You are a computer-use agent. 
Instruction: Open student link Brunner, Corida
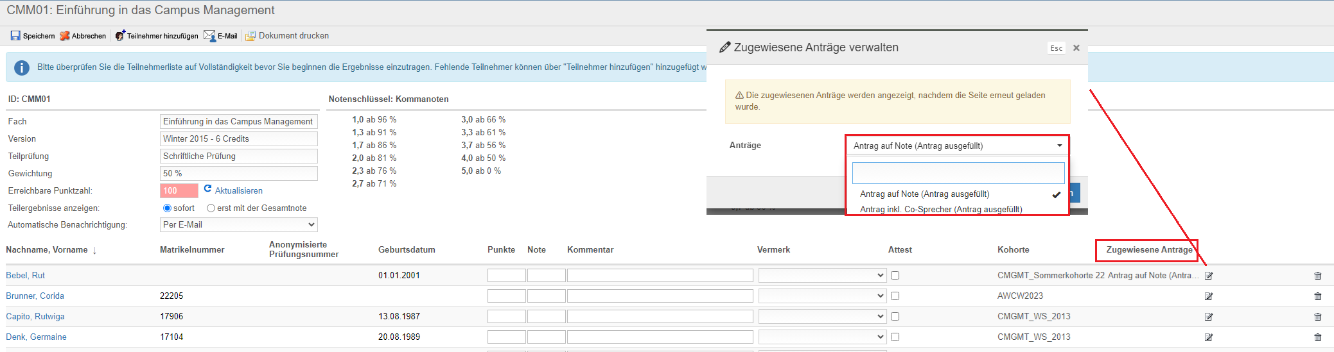point(35,296)
